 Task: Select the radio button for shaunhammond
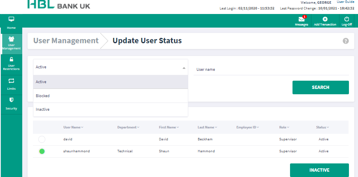42,151
